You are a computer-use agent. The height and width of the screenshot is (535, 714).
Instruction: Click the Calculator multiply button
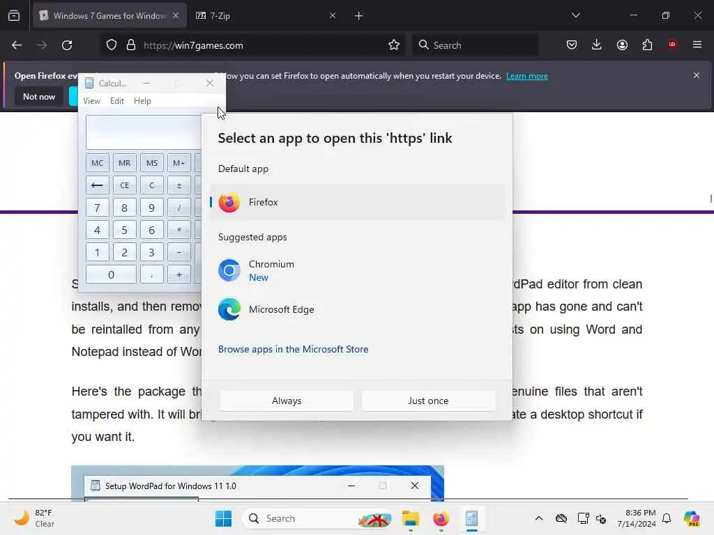pos(179,230)
